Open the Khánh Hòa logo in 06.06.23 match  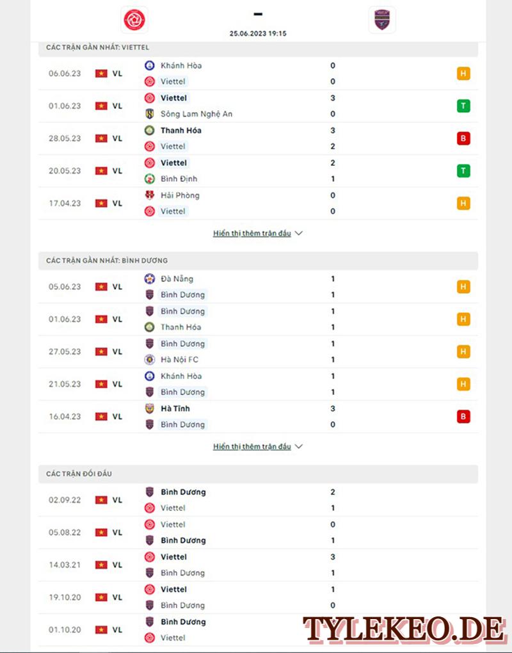tap(149, 65)
